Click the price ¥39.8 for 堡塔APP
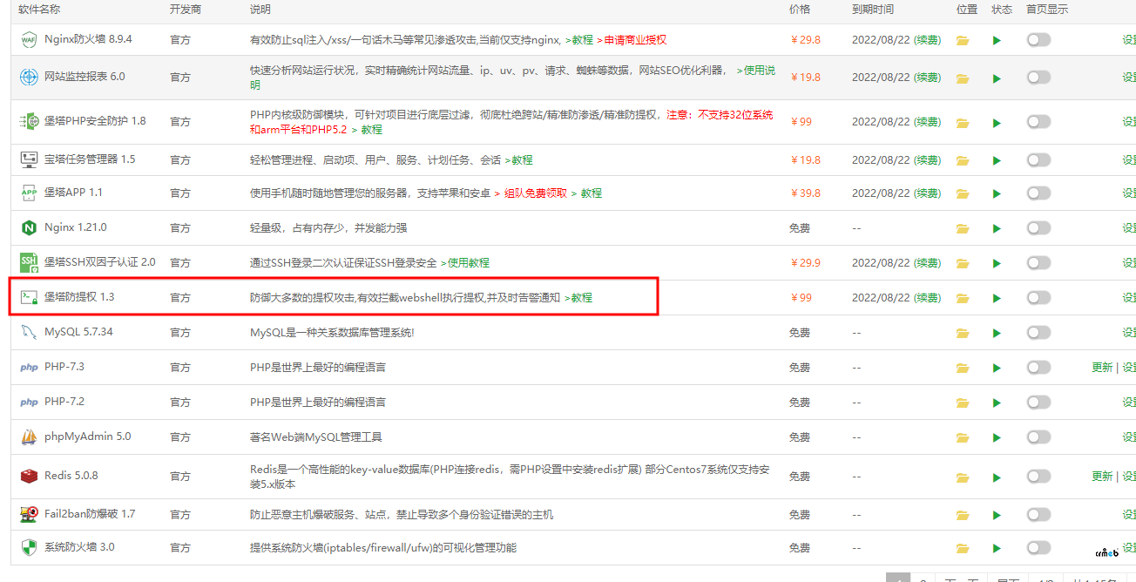1136x582 pixels. point(806,193)
